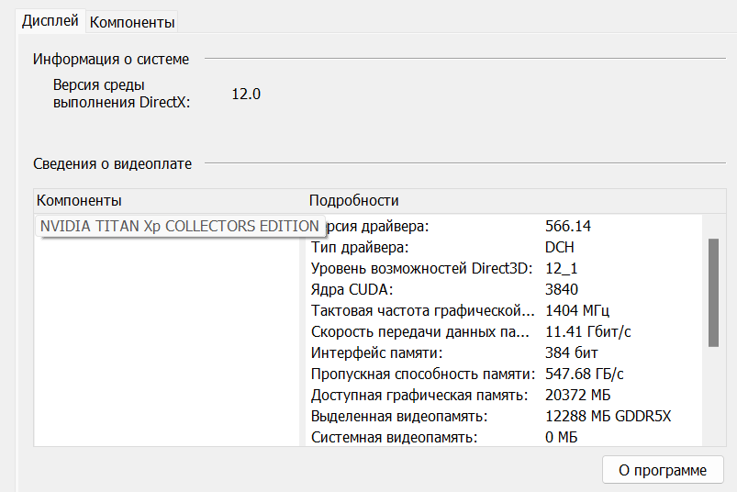The height and width of the screenshot is (492, 737).
Task: Click the DirectX runtime version 12.0 value
Action: tap(246, 94)
